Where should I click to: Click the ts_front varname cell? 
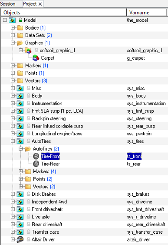point(134,156)
